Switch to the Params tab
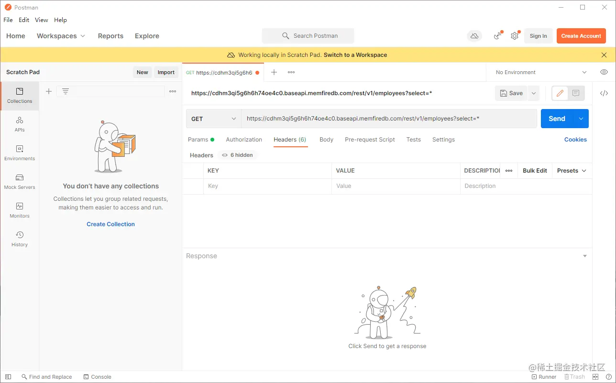Viewport: 616px width, 383px height. [x=201, y=140]
